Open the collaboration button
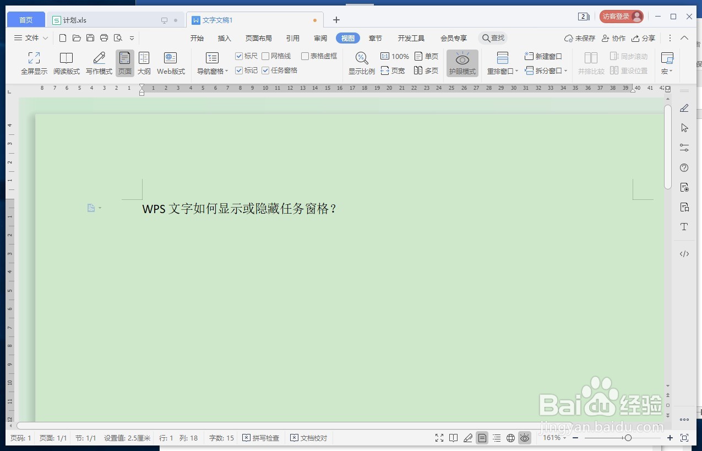 613,38
